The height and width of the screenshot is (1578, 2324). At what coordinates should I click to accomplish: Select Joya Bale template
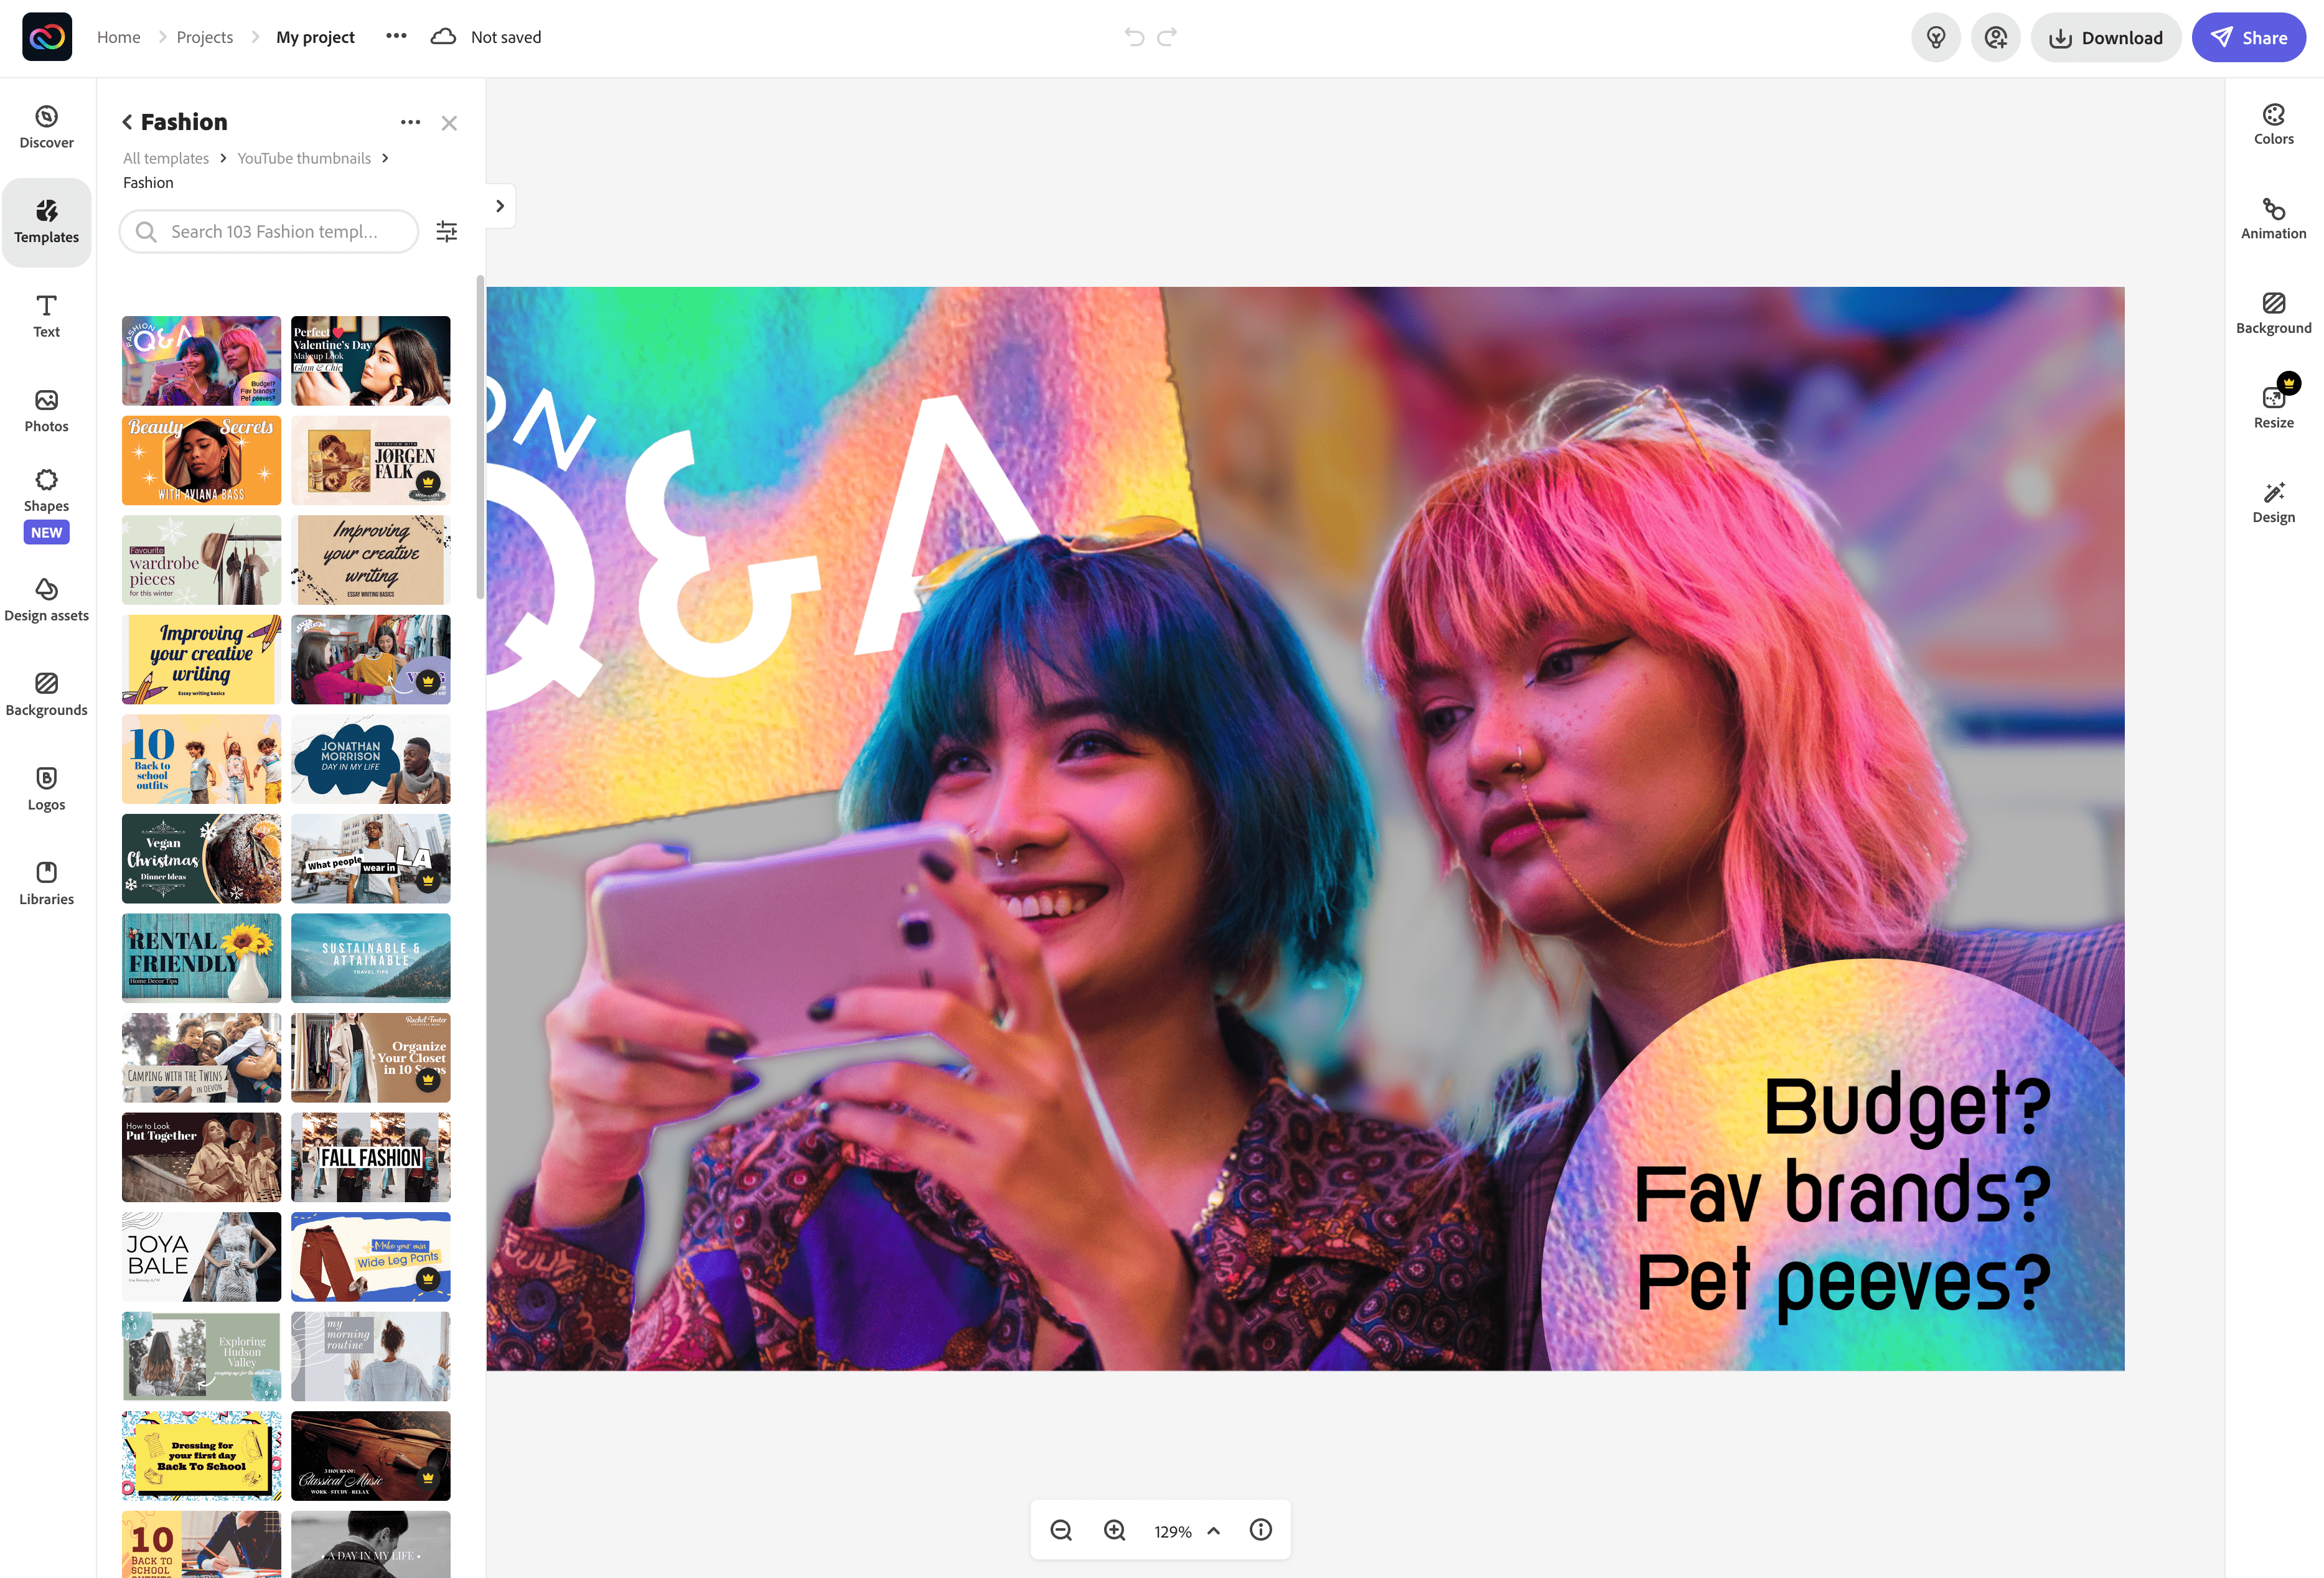click(x=201, y=1257)
